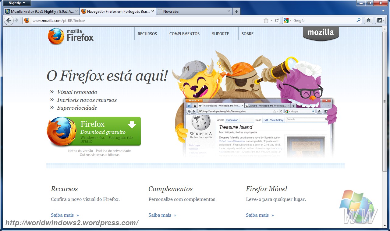
Task: Select the Navegador Firefox em Português tab
Action: pos(118,11)
